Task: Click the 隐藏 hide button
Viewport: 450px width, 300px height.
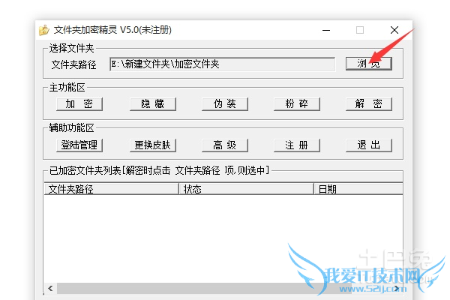Action: tap(153, 104)
